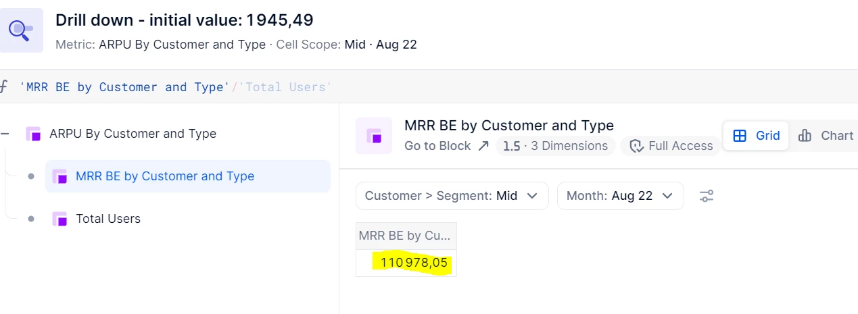Click the Full Access shield icon
858x314 pixels.
point(636,146)
